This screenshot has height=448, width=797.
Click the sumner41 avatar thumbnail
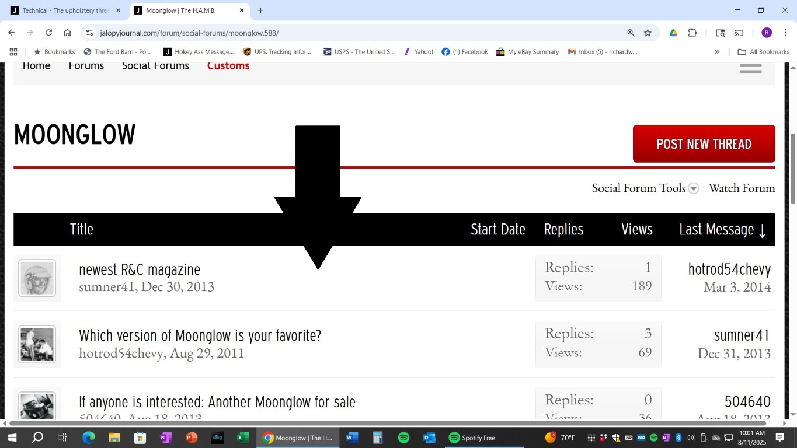point(37,278)
